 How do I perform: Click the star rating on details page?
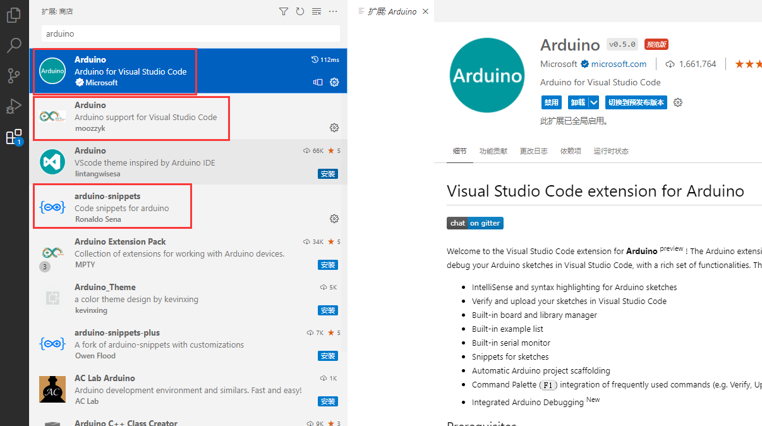coord(748,64)
